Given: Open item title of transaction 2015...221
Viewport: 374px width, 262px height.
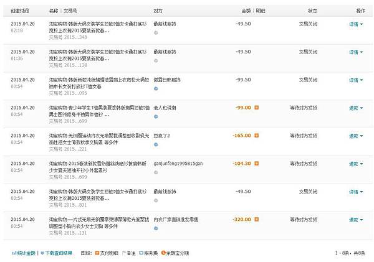Looking at the screenshot, I should coord(99,139).
